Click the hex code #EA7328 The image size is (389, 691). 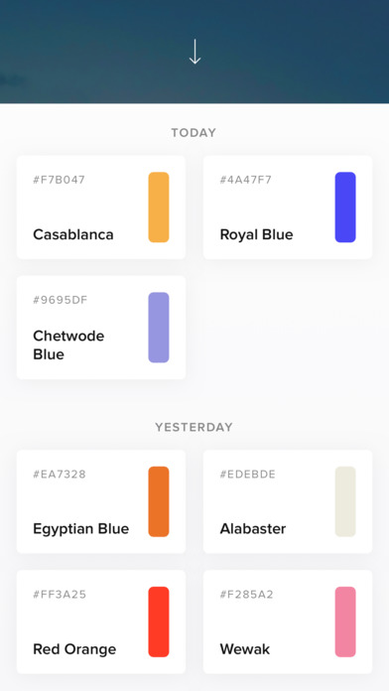[x=60, y=475]
